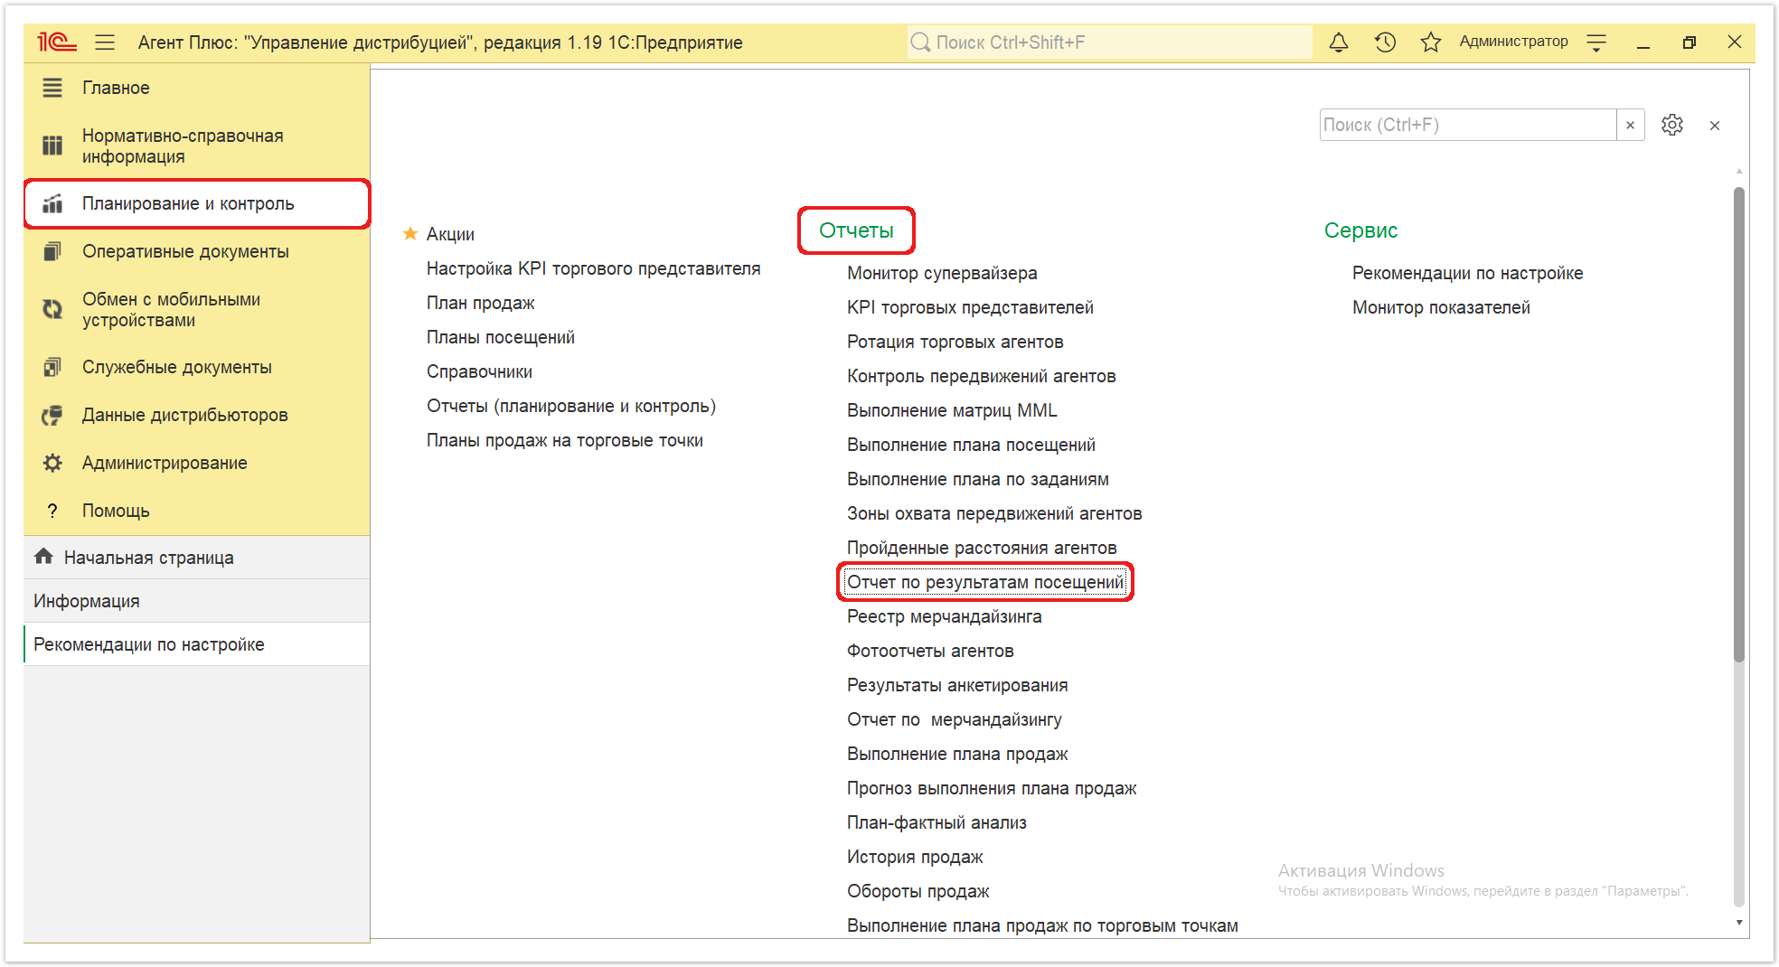Open Планы продаж на торговые точки
The width and height of the screenshot is (1779, 967).
[x=565, y=440]
